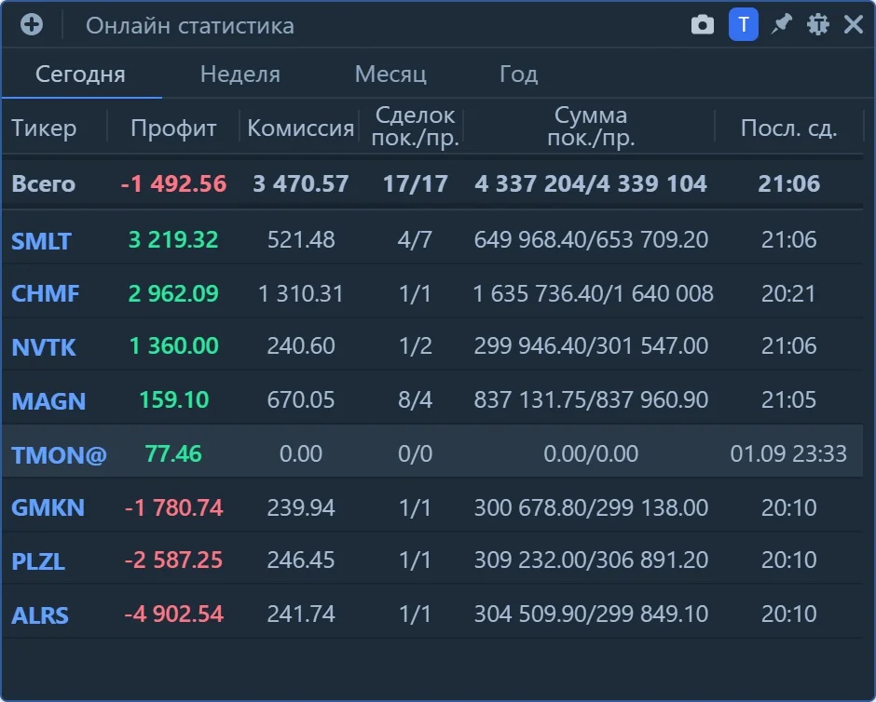Viewport: 876px width, 702px height.
Task: Close the Онлайн статистика window
Action: coord(854,24)
